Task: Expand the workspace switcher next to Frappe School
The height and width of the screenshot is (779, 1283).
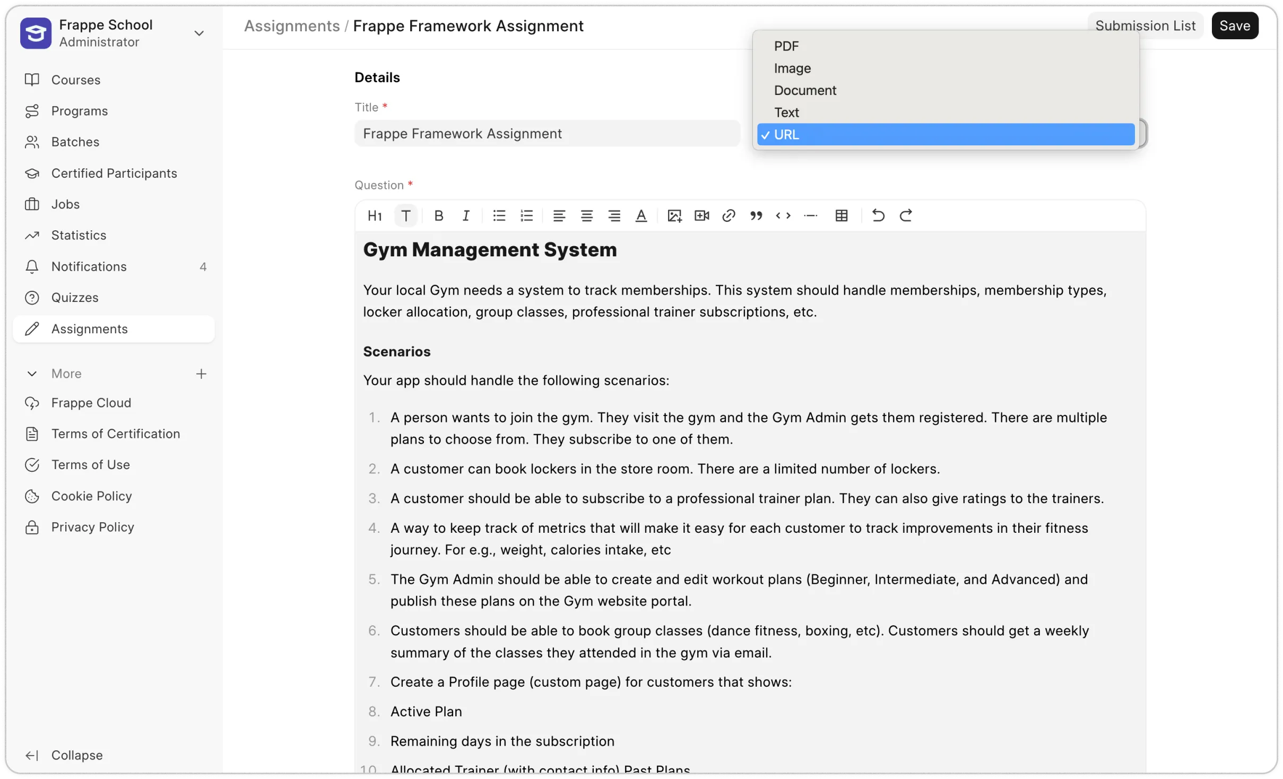Action: [199, 33]
